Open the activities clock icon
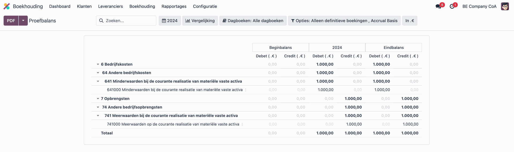514x152 pixels. 452,6
